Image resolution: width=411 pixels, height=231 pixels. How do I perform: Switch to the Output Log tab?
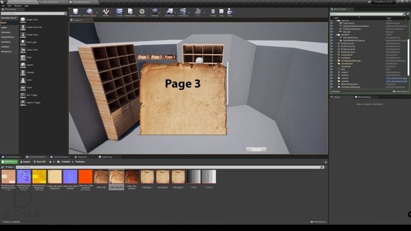point(105,157)
